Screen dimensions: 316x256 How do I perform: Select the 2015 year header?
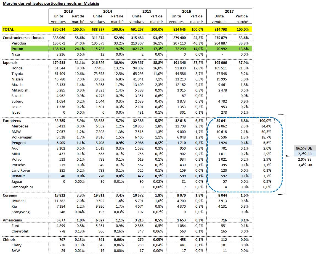[147, 11]
